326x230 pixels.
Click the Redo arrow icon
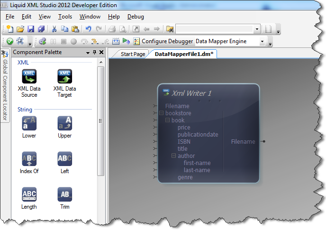point(99,29)
